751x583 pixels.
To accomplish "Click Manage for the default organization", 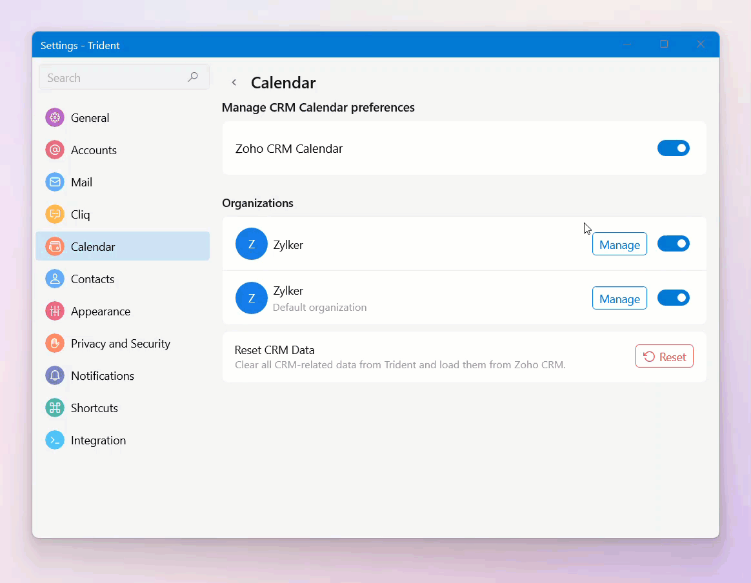I will point(619,298).
